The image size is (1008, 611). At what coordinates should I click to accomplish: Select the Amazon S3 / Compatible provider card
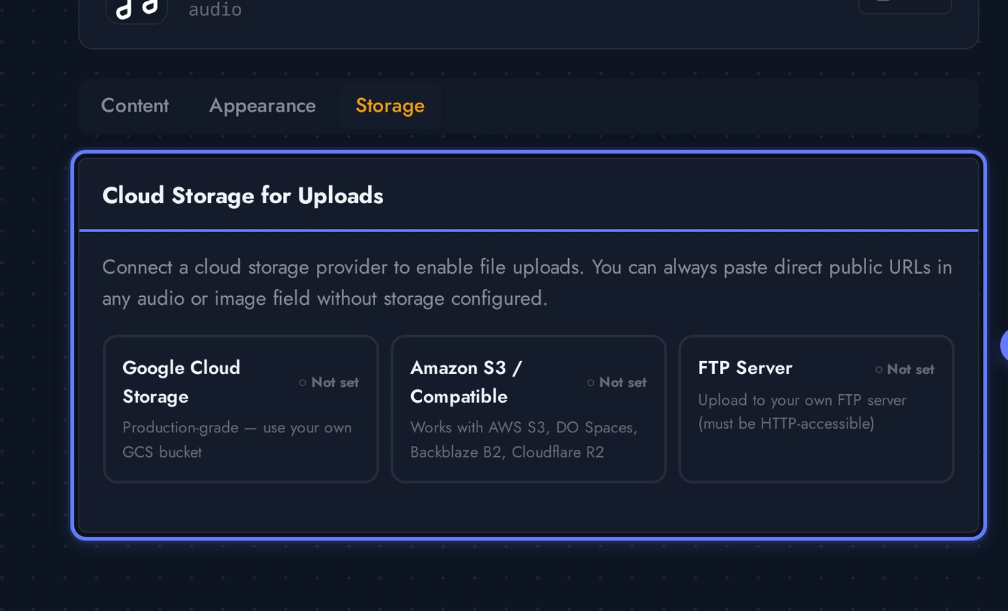[528, 409]
